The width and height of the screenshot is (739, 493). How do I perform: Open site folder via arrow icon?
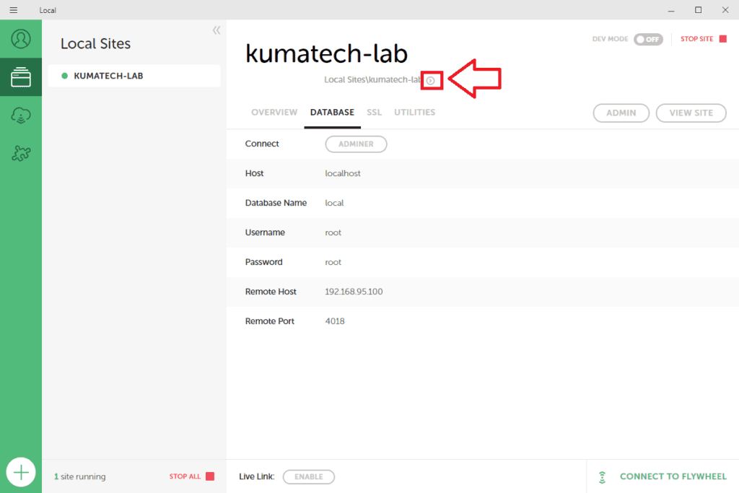[x=430, y=81]
